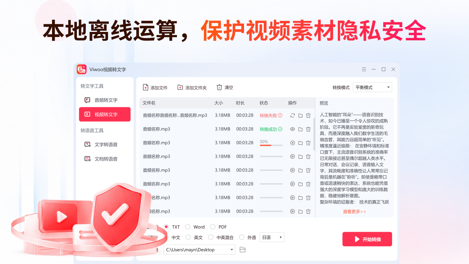Click the 添加文件夹 add folder icon
The image size is (469, 264).
click(x=180, y=87)
